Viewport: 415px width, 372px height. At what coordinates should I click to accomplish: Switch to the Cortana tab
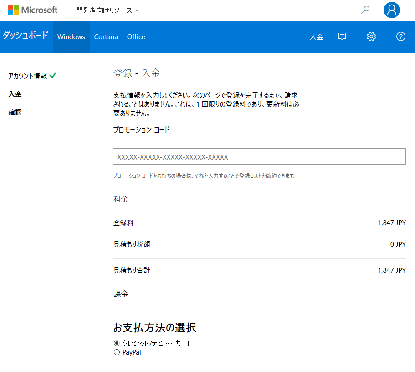(106, 37)
